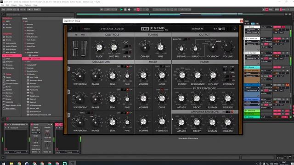Click the filter CUTOFF knob
Image resolution: width=294 pixels, height=165 pixels.
pos(182,75)
